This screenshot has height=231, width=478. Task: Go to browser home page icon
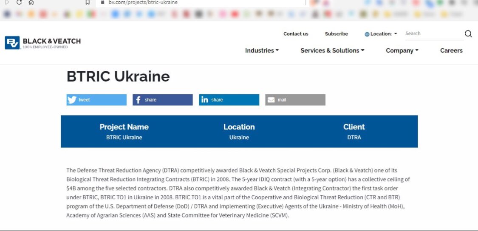pos(31,3)
